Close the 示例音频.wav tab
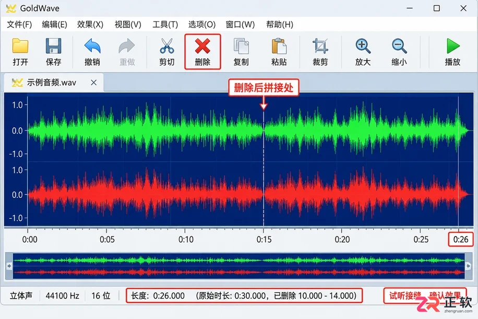The height and width of the screenshot is (319, 478). (x=93, y=82)
